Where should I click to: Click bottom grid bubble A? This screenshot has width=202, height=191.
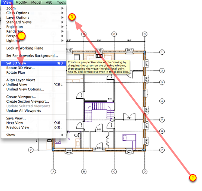[x=53, y=172]
